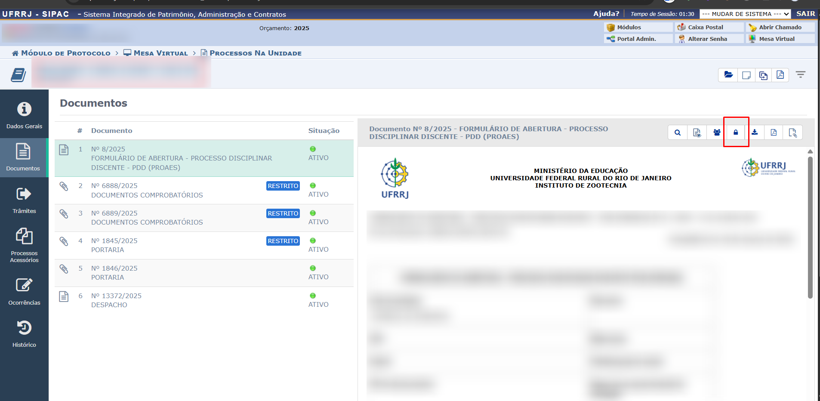Image resolution: width=820 pixels, height=401 pixels.
Task: Click the open folder icon in process toolbar
Action: click(728, 75)
